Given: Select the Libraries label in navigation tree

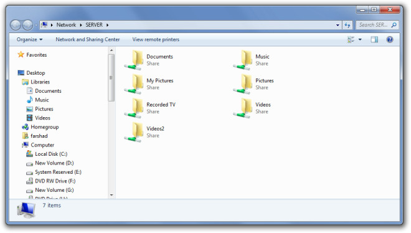Looking at the screenshot, I should click(x=40, y=82).
